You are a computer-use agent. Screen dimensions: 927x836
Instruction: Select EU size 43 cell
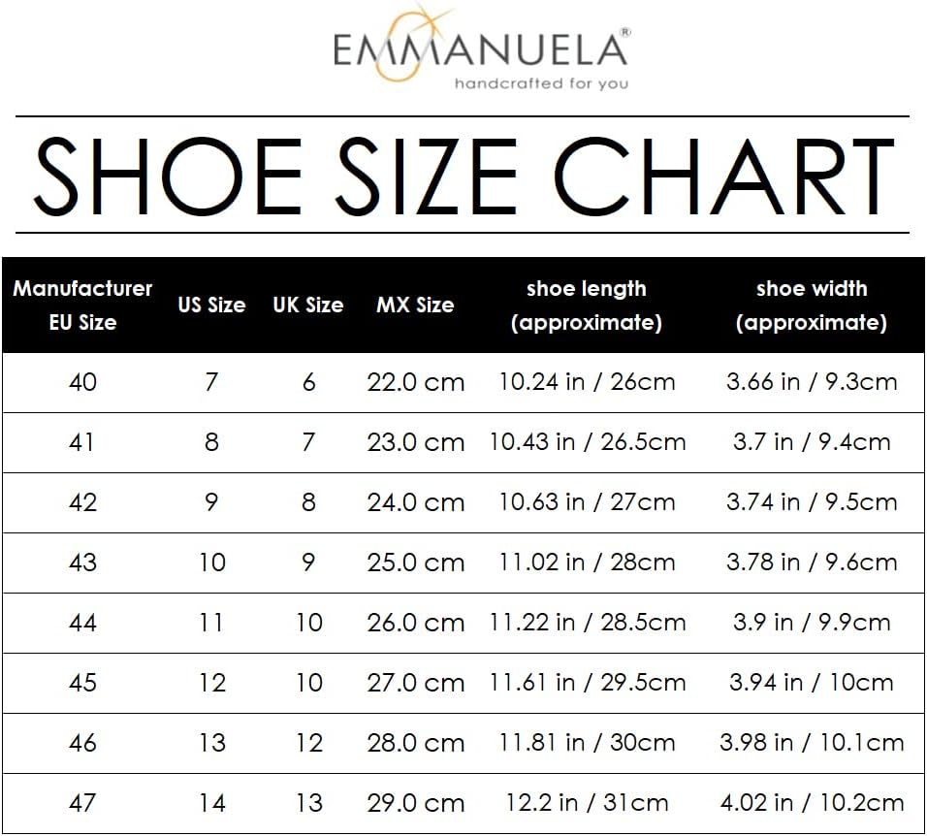point(82,563)
